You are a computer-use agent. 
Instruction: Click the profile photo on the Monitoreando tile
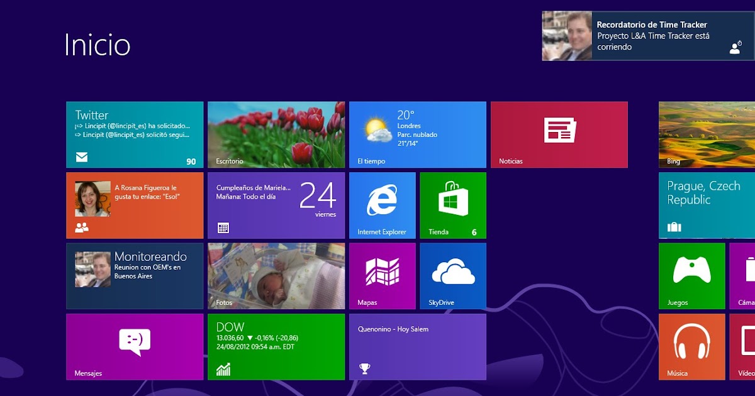92,270
